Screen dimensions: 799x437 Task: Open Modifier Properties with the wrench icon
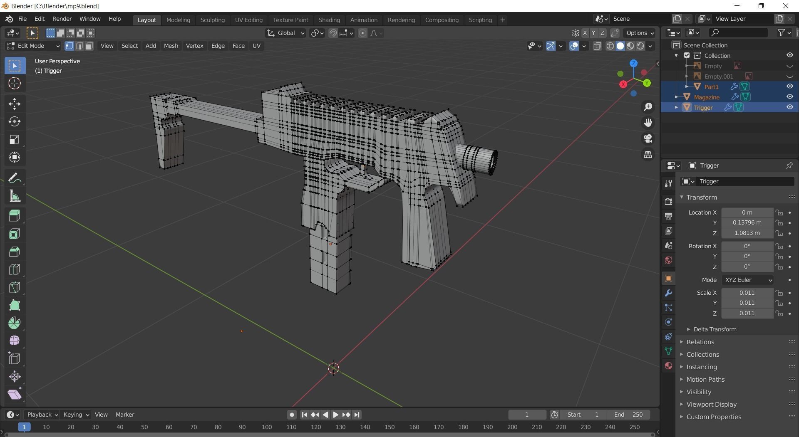[668, 293]
